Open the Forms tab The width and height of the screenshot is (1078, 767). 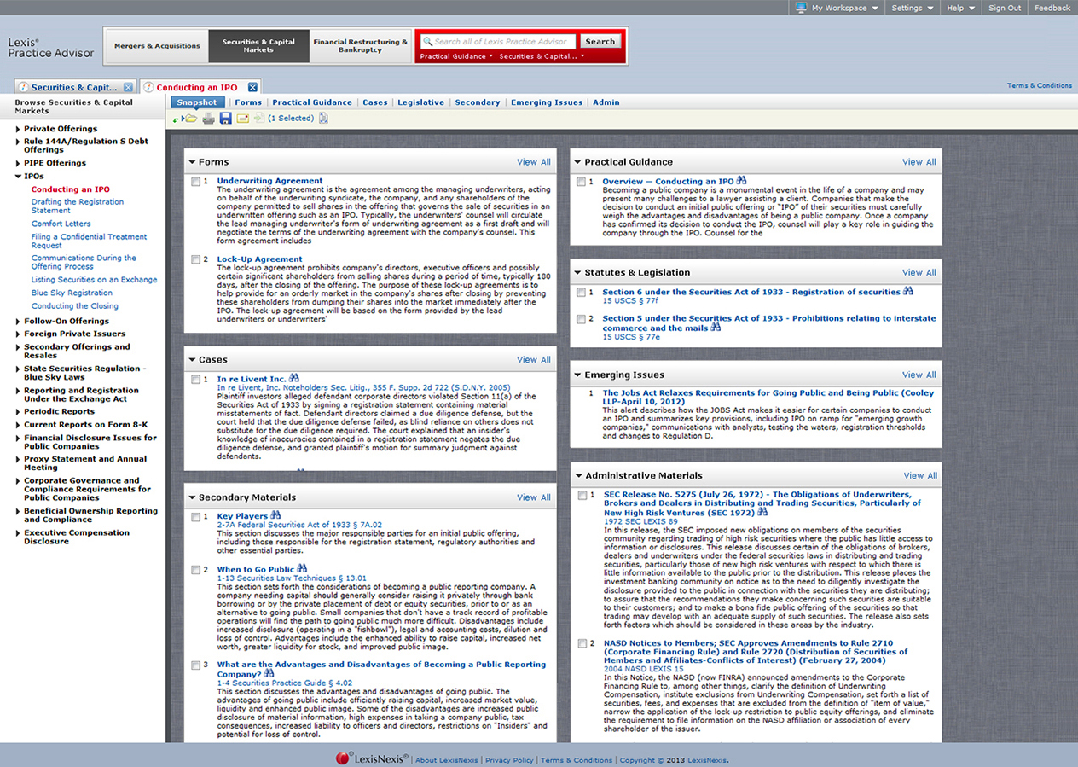click(x=248, y=102)
